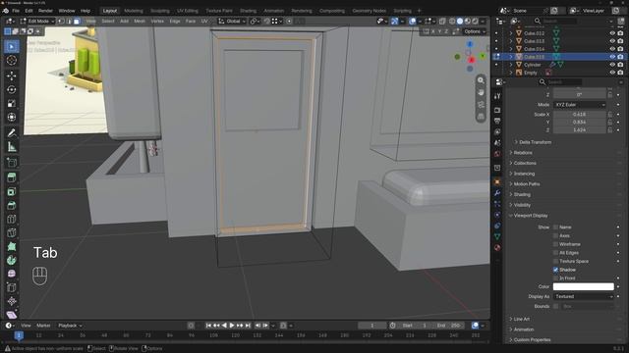Click the Scale X value field
The height and width of the screenshot is (353, 629).
[x=580, y=115]
